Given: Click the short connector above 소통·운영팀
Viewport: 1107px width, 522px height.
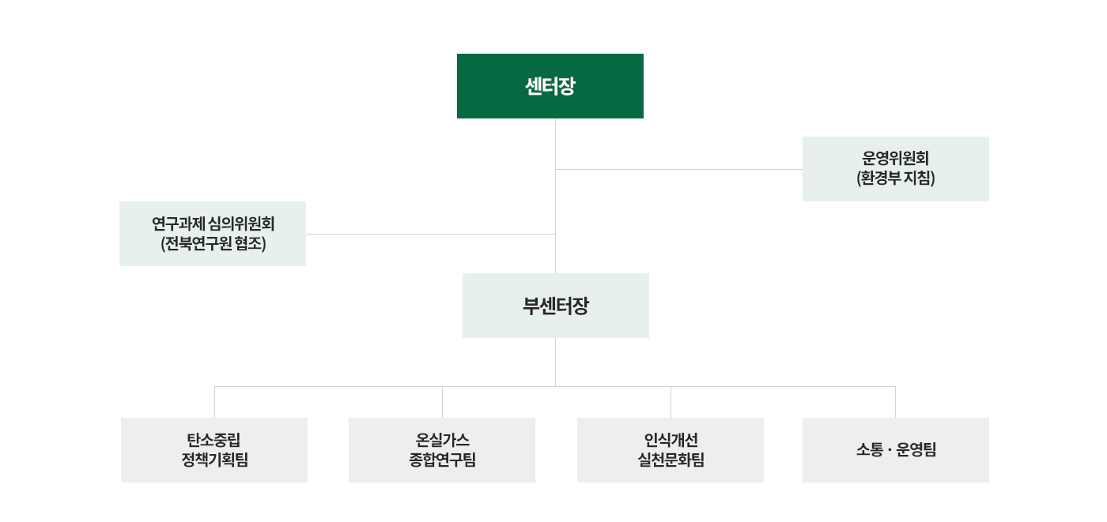Looking at the screenshot, I should (896, 402).
